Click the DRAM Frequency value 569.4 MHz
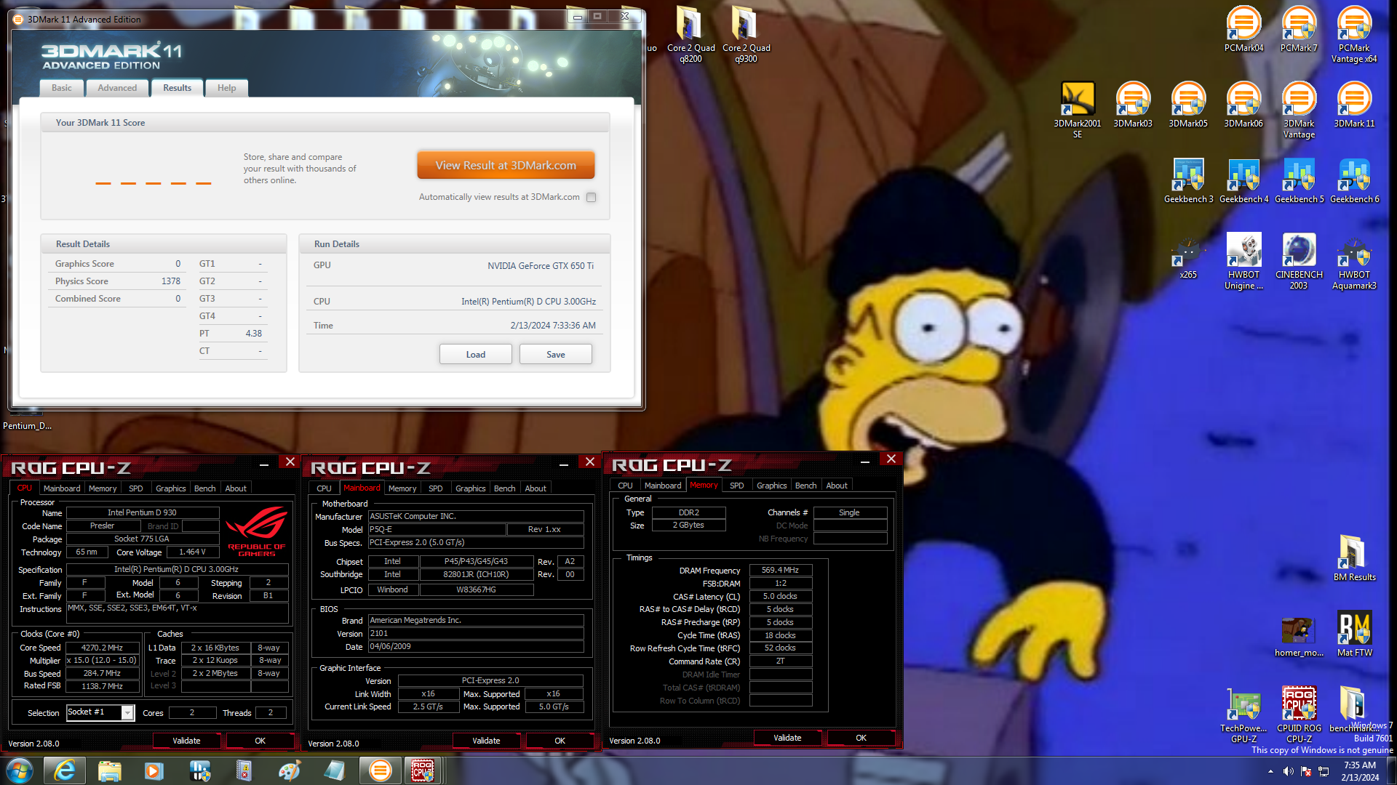 780,570
